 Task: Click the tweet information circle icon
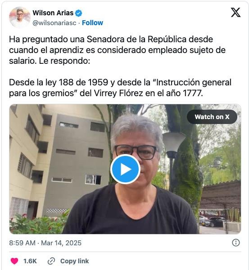(235, 243)
